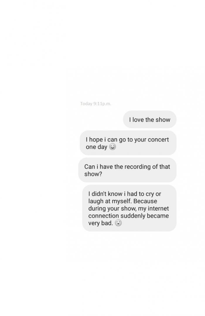
Task: Select the "Can i have the recording" bubble
Action: pos(127,170)
